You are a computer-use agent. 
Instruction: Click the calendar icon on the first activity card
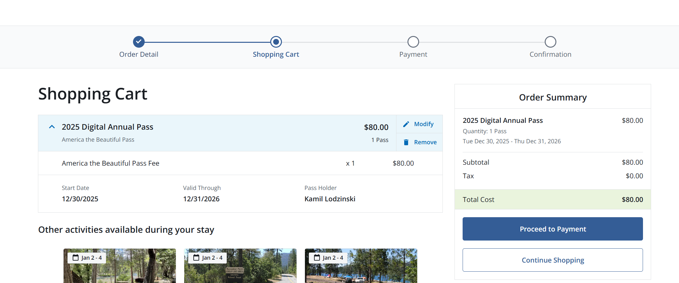[x=76, y=257]
